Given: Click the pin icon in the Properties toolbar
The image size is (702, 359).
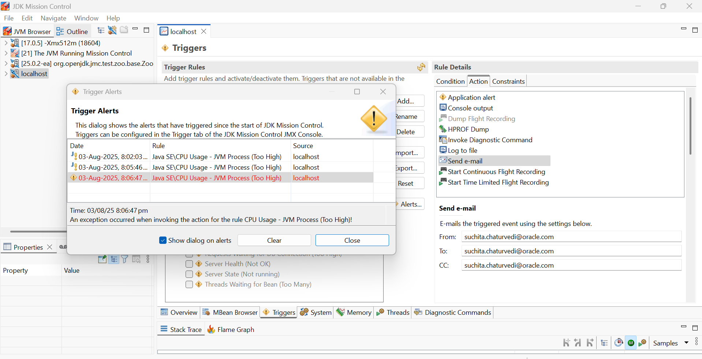Looking at the screenshot, I should (102, 259).
